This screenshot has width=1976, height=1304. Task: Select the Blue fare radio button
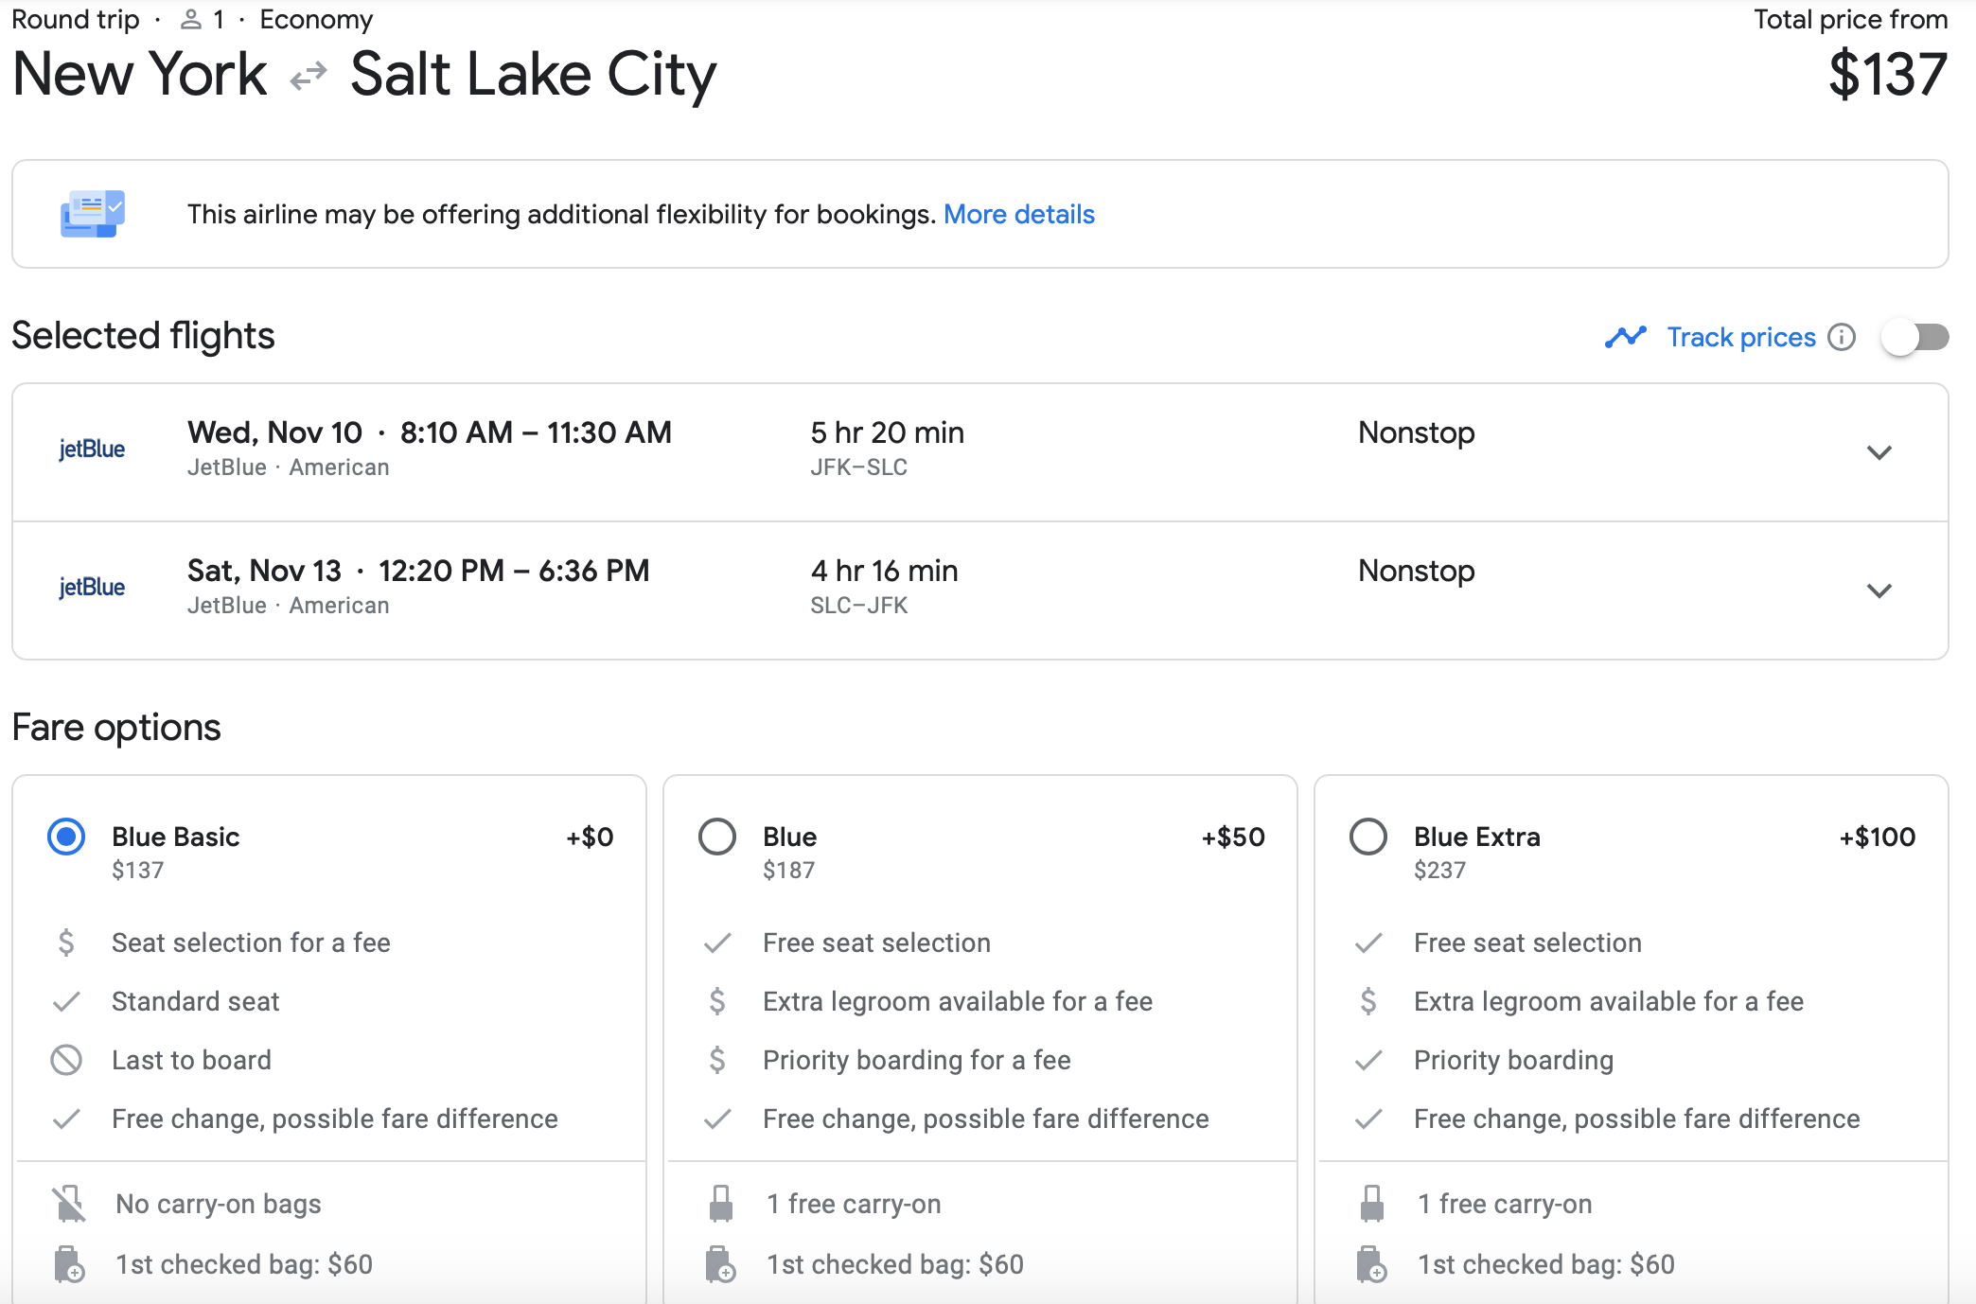click(x=717, y=837)
